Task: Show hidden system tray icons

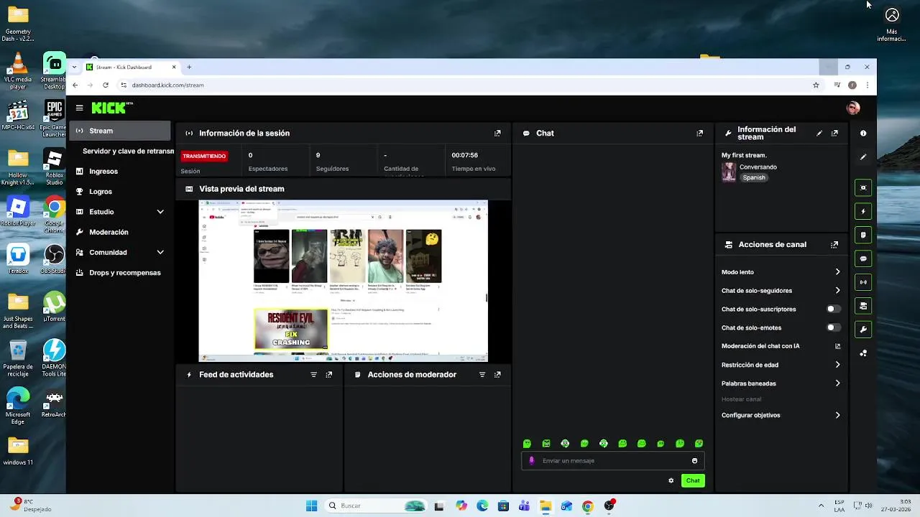Action: pyautogui.click(x=821, y=506)
